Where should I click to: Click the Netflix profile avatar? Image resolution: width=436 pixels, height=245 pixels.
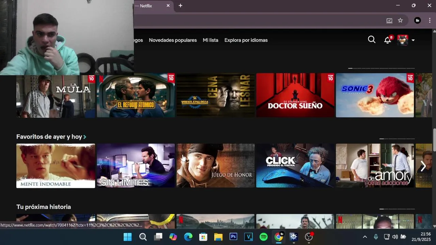[403, 40]
